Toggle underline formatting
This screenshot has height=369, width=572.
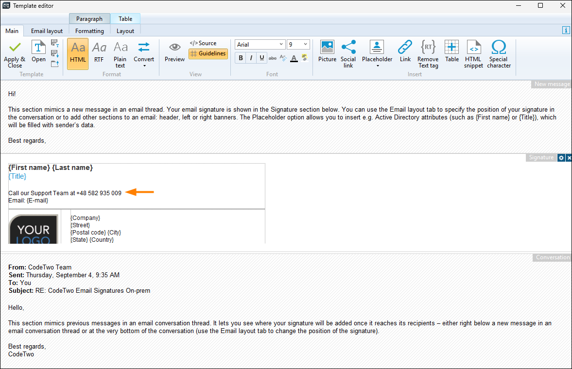coord(262,58)
